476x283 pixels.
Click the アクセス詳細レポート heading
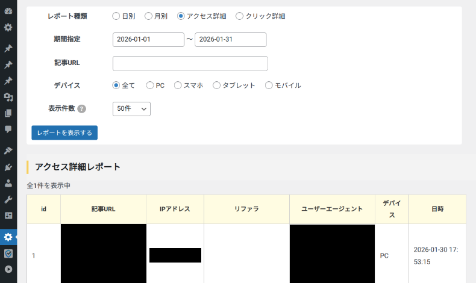pos(78,167)
